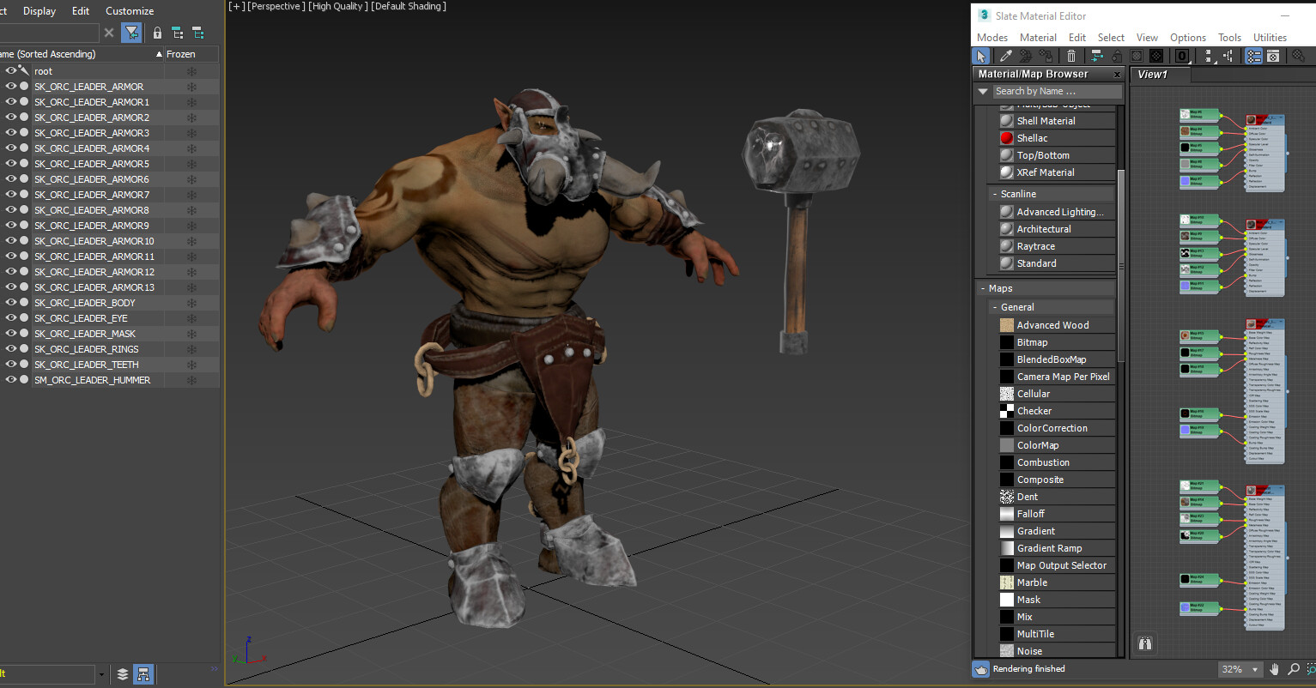Activate the Select tool in the Slate Material Editor
Viewport: 1316px width, 688px height.
click(x=981, y=55)
